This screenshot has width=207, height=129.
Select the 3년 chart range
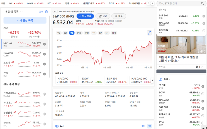[100, 33]
